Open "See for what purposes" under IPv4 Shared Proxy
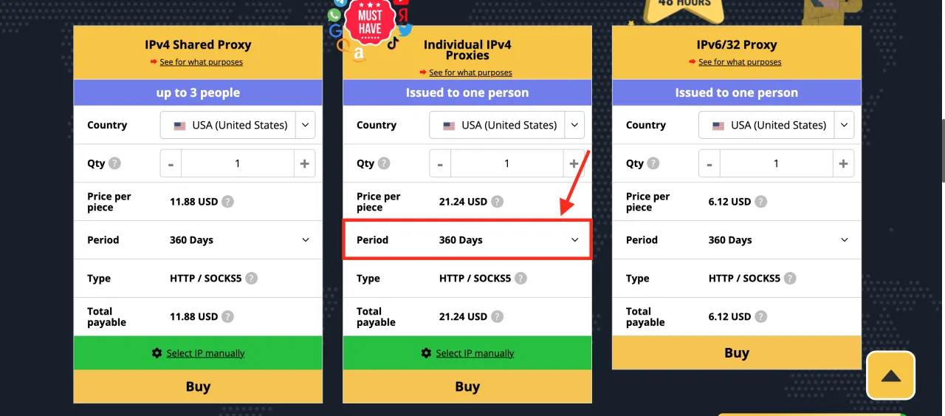 (201, 62)
